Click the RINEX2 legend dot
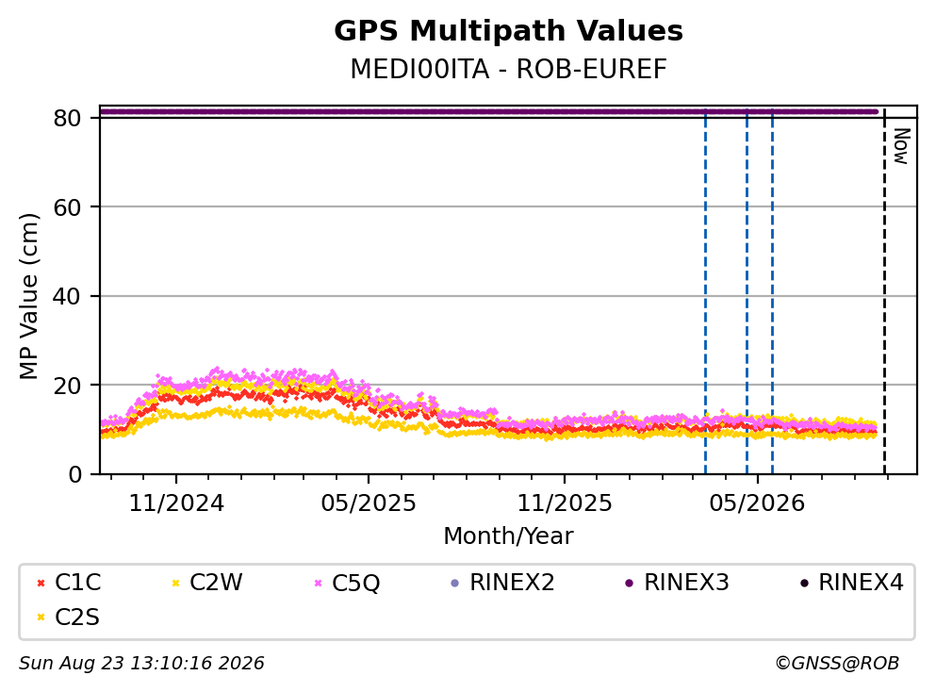 pyautogui.click(x=455, y=584)
